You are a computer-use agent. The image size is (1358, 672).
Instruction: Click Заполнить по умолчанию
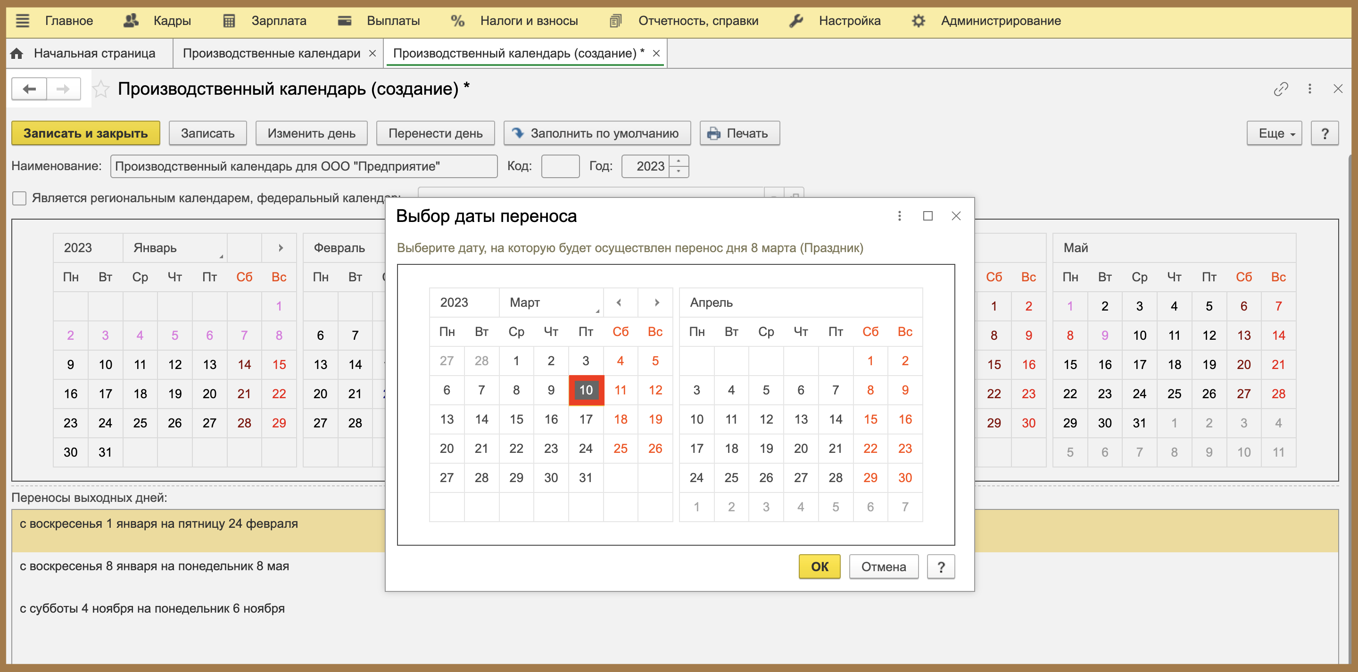coord(597,133)
